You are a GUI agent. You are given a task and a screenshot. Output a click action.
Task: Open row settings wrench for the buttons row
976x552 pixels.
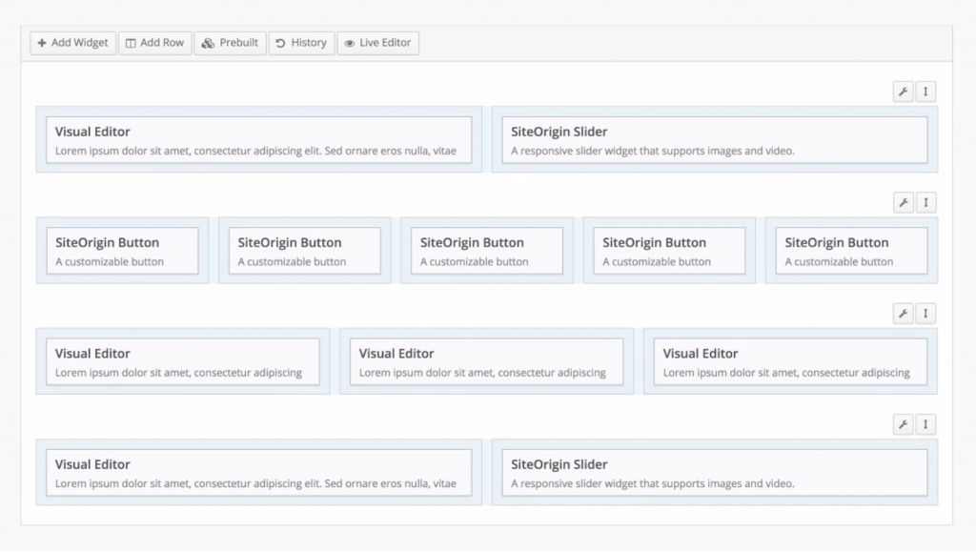[903, 202]
